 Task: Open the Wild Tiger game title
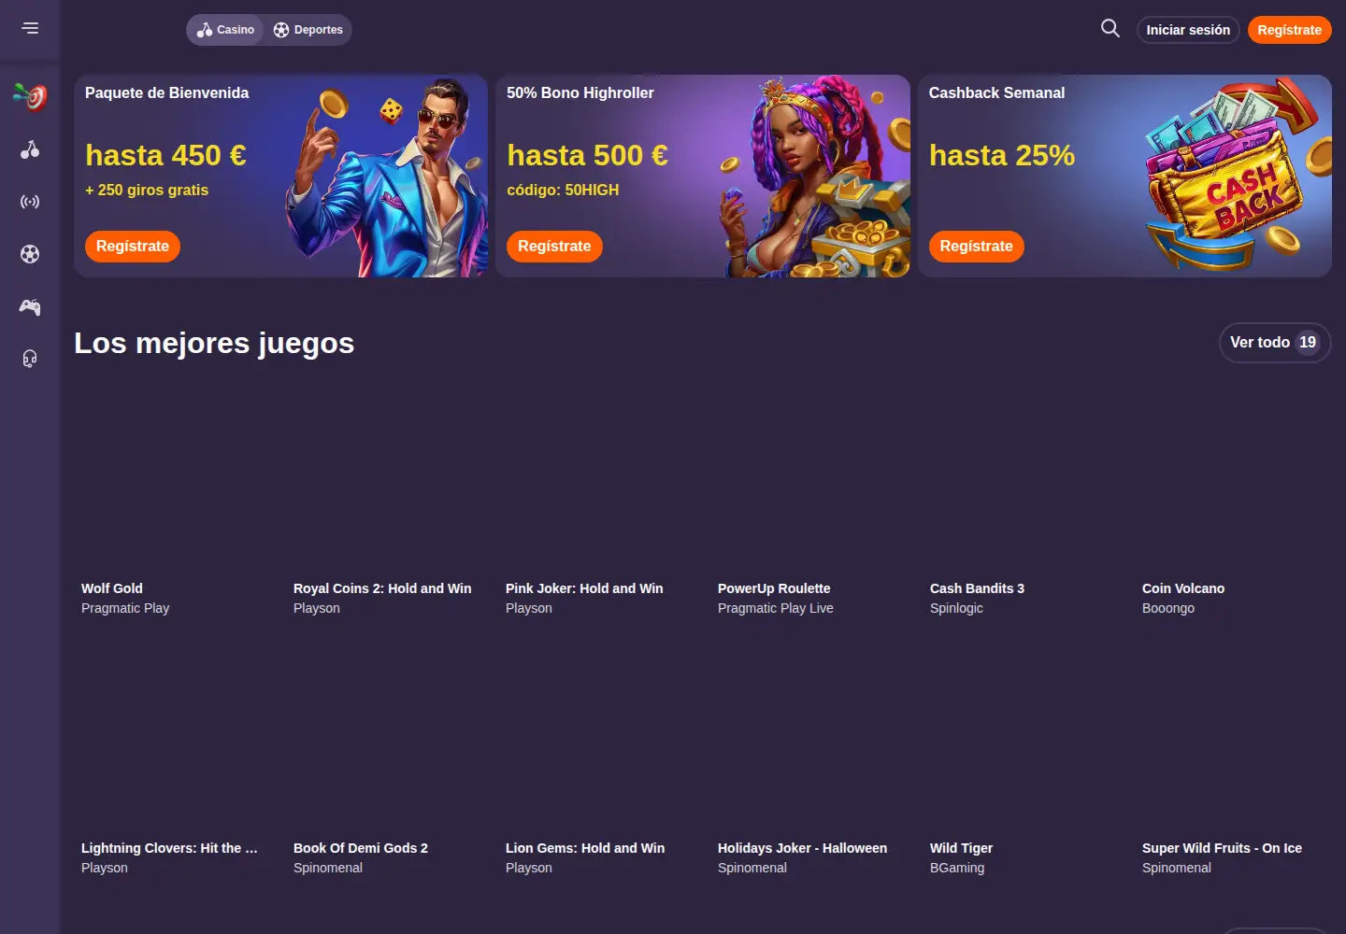coord(961,848)
